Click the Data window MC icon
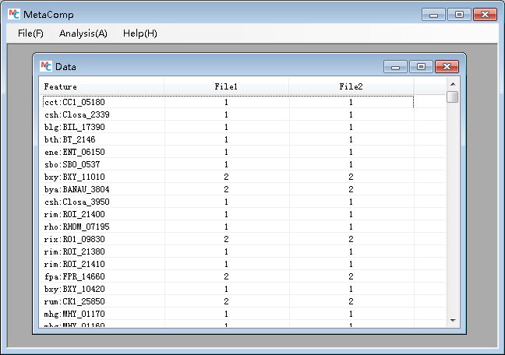 [x=46, y=67]
